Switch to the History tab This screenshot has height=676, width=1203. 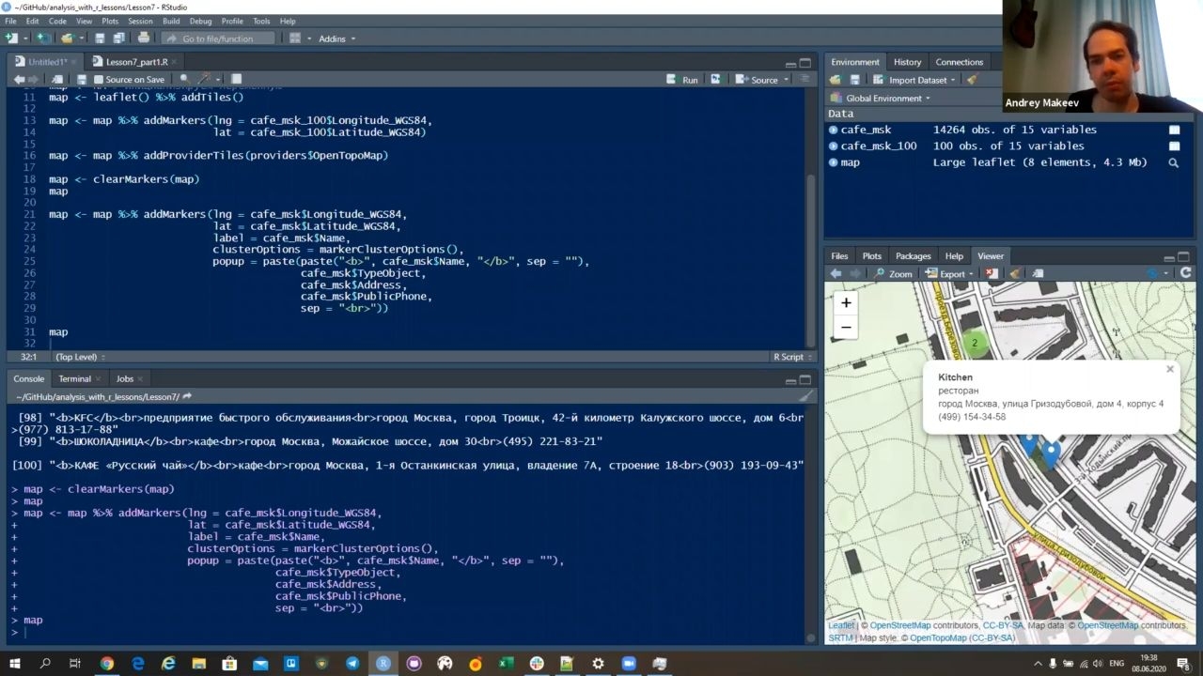[x=907, y=62]
